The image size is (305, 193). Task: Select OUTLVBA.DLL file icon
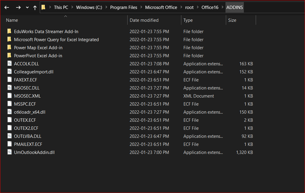(9, 136)
